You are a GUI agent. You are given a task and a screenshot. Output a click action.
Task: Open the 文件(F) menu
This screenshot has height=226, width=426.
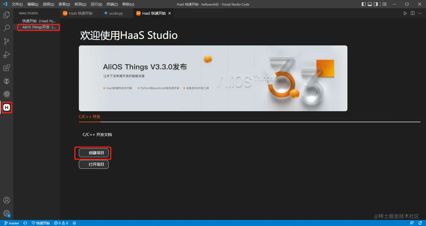[17, 4]
